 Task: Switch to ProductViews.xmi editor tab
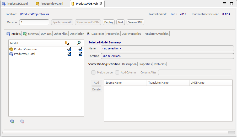click(x=50, y=4)
